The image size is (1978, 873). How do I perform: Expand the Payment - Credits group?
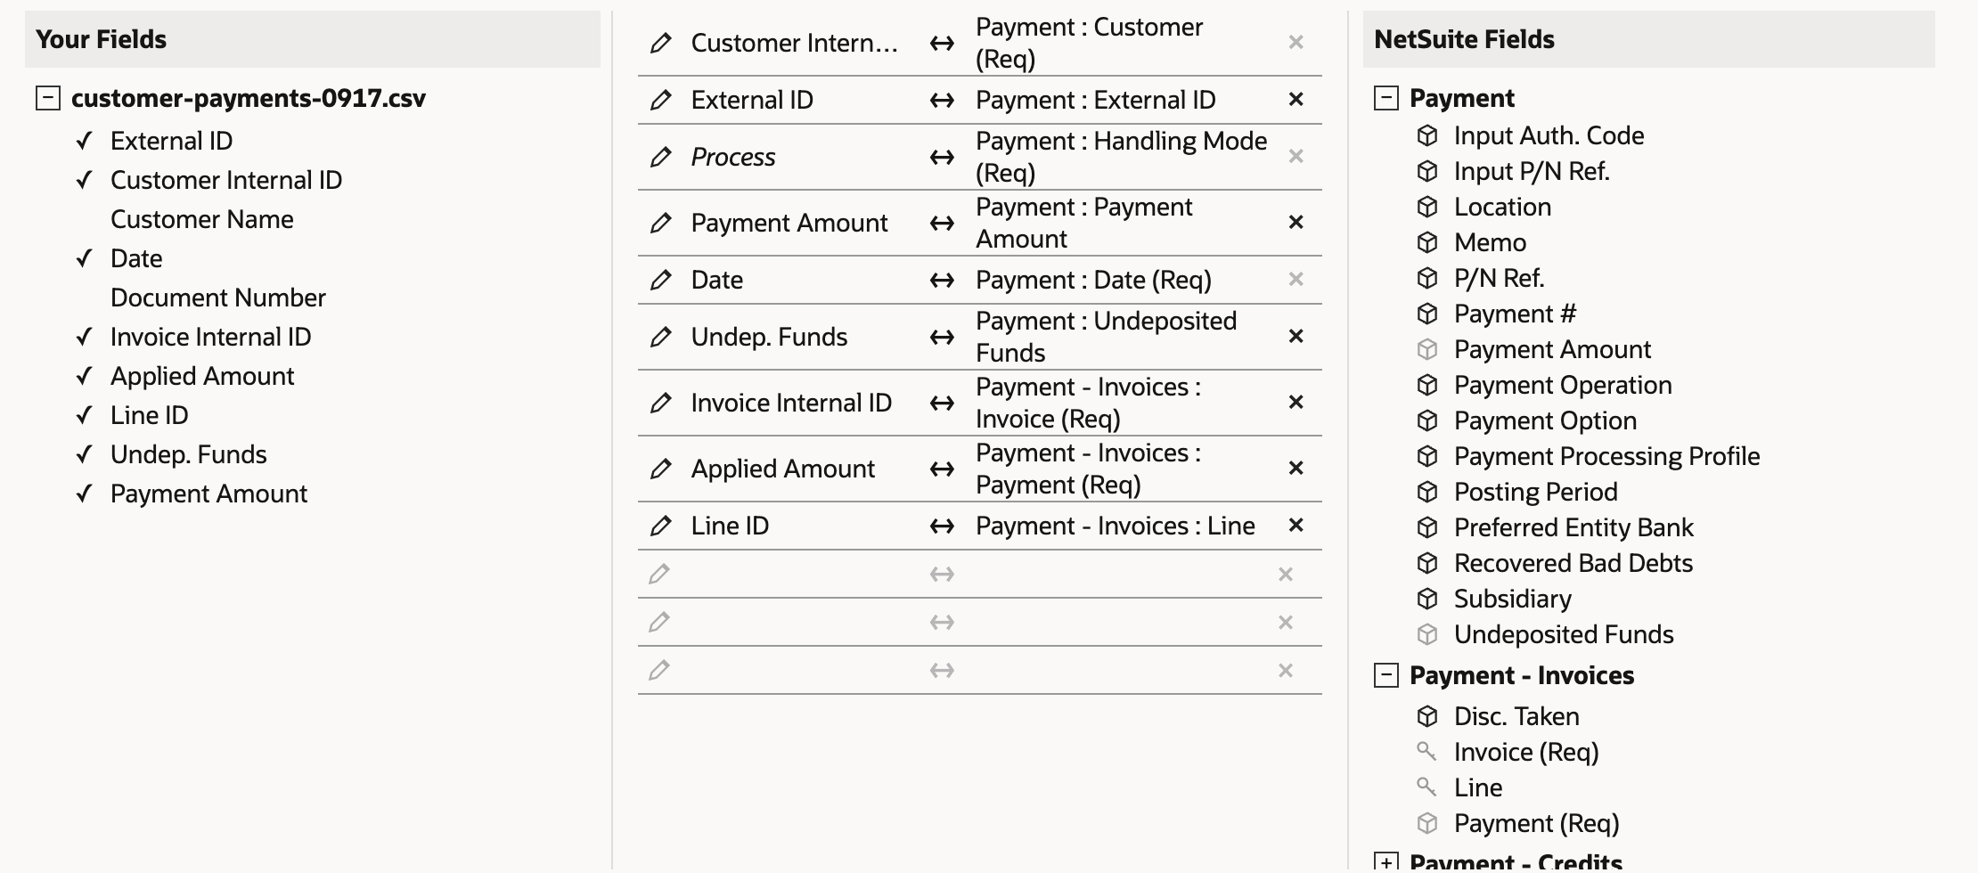[x=1386, y=862]
